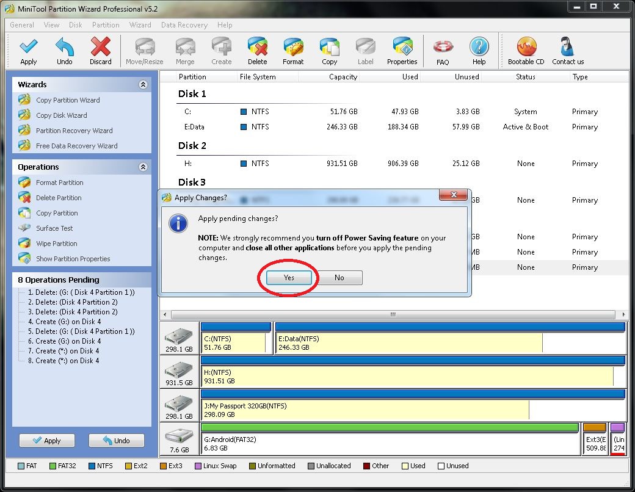Launch Copy Disk Wizard from sidebar
This screenshot has width=635, height=492.
point(61,115)
